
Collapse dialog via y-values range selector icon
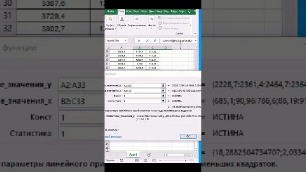(x=163, y=86)
